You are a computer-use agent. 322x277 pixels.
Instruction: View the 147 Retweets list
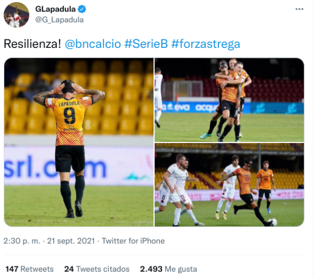[30, 269]
